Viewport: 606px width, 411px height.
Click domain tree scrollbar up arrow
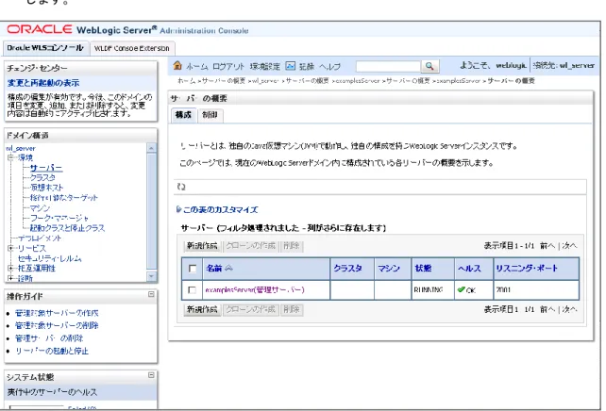point(151,148)
